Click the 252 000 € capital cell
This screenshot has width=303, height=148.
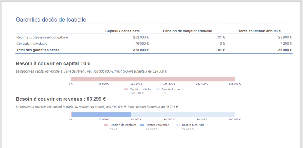141,38
